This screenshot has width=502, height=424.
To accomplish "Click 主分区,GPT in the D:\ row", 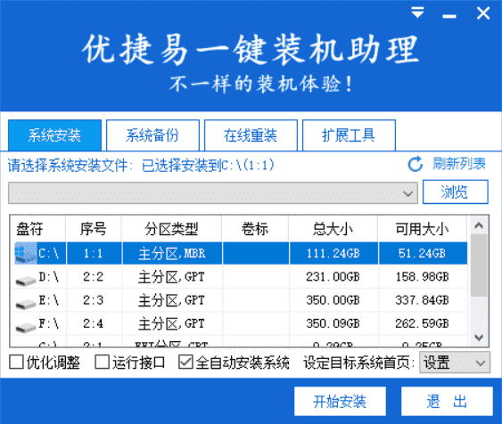I will 171,277.
